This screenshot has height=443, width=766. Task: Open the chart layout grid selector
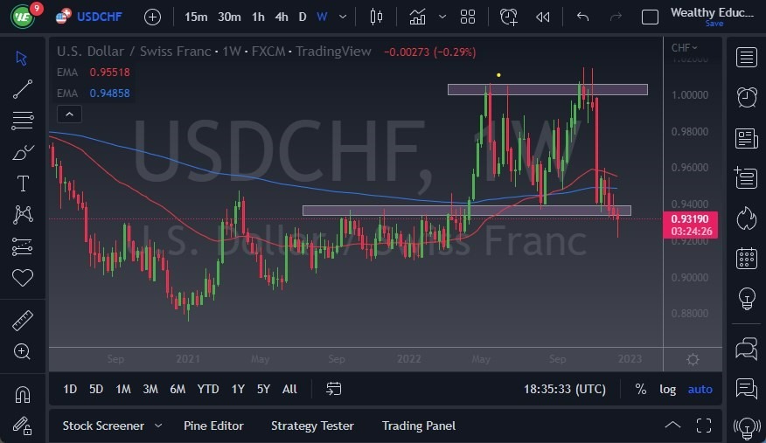pyautogui.click(x=468, y=17)
